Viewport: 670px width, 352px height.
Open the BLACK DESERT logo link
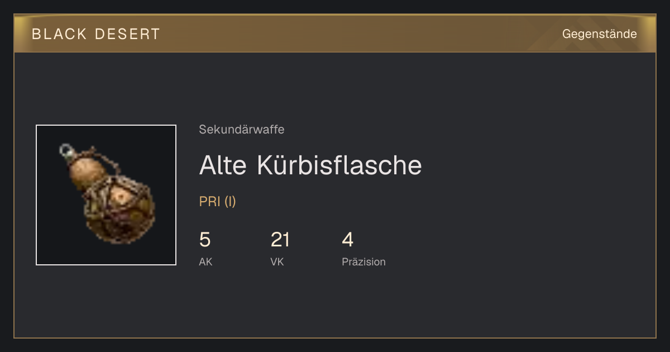click(96, 34)
